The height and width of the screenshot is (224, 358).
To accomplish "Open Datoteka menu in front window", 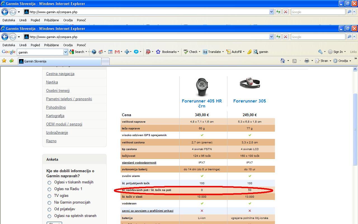I will coord(9,45).
